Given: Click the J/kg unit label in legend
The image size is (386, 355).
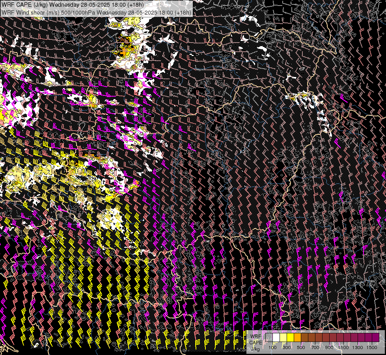Looking at the screenshot, I should [255, 349].
